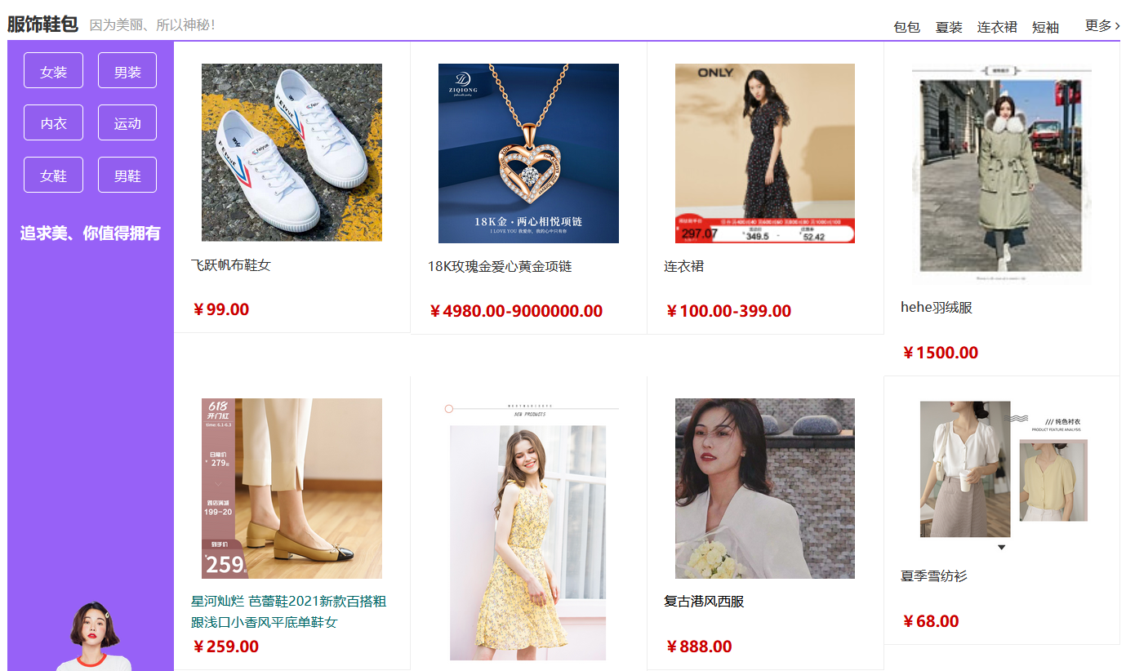Image resolution: width=1126 pixels, height=671 pixels.
Task: Go to the 运动 category
Action: click(127, 122)
